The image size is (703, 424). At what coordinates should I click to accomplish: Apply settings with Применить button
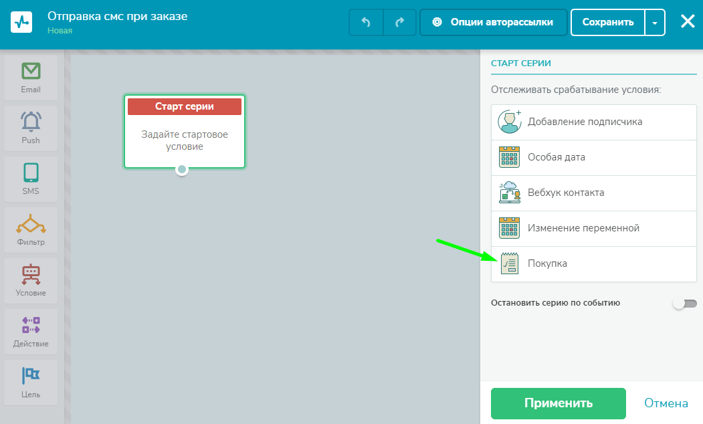(558, 403)
